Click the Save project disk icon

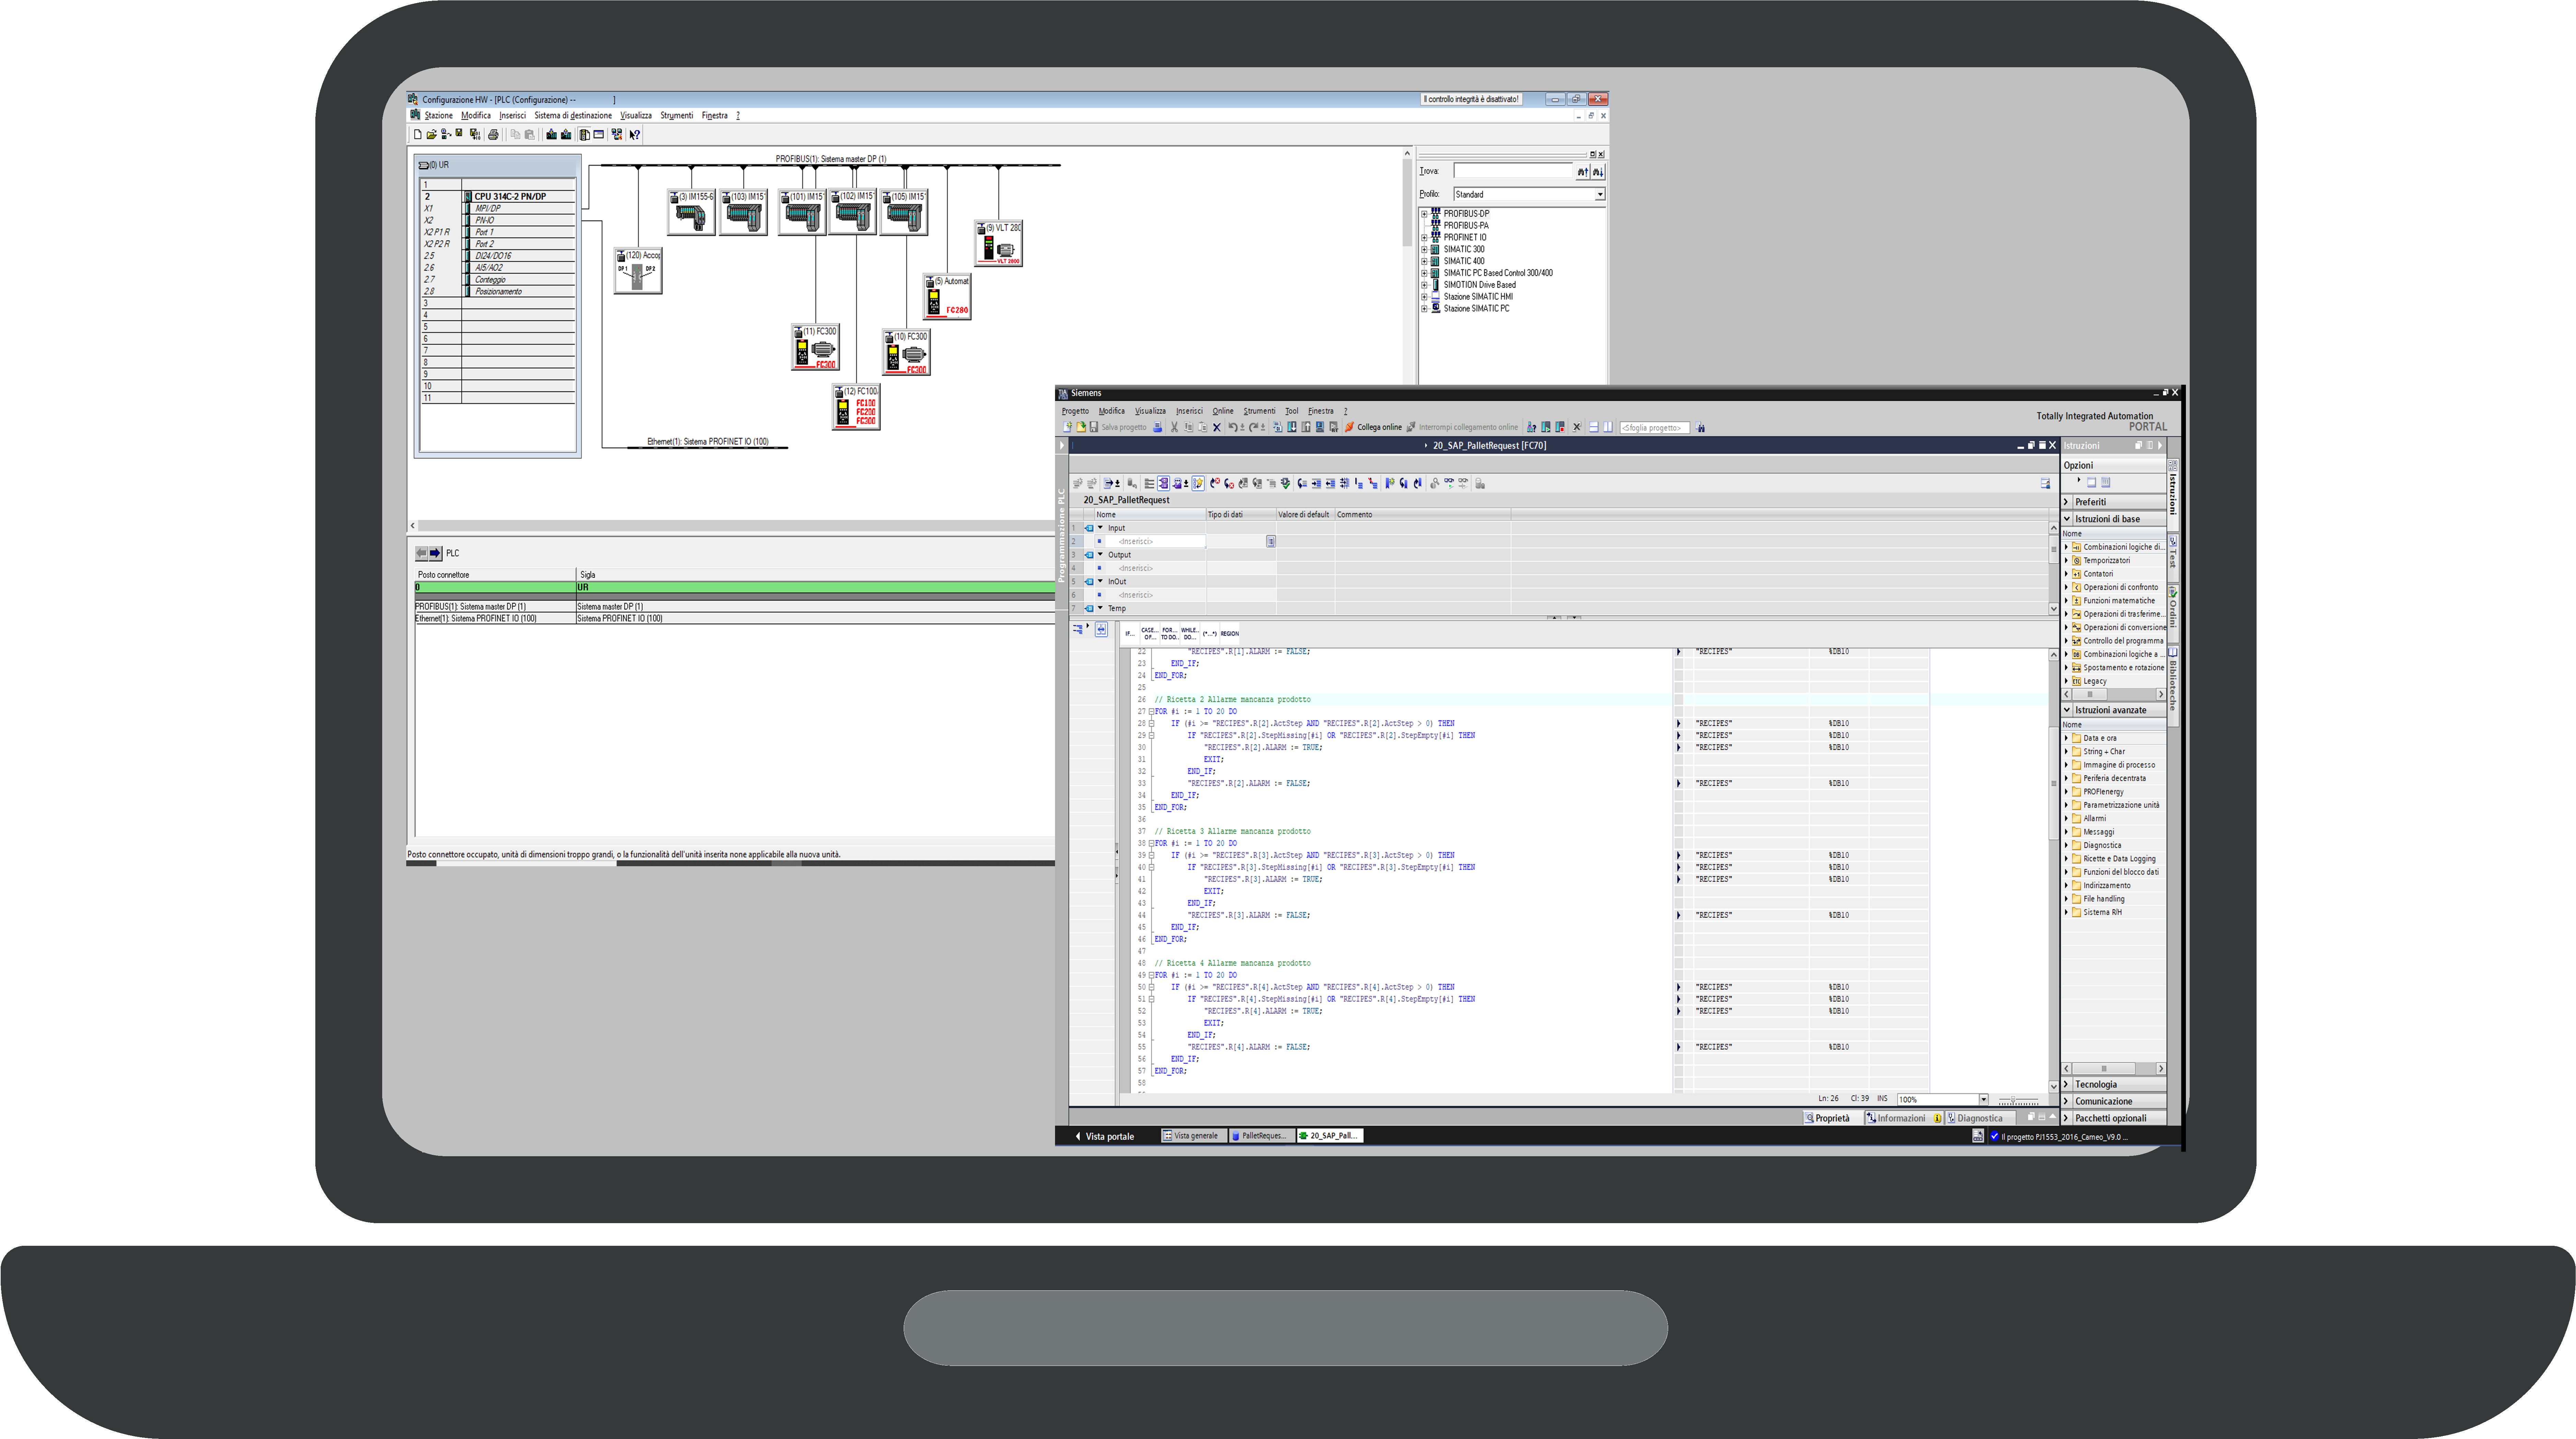pos(1094,427)
